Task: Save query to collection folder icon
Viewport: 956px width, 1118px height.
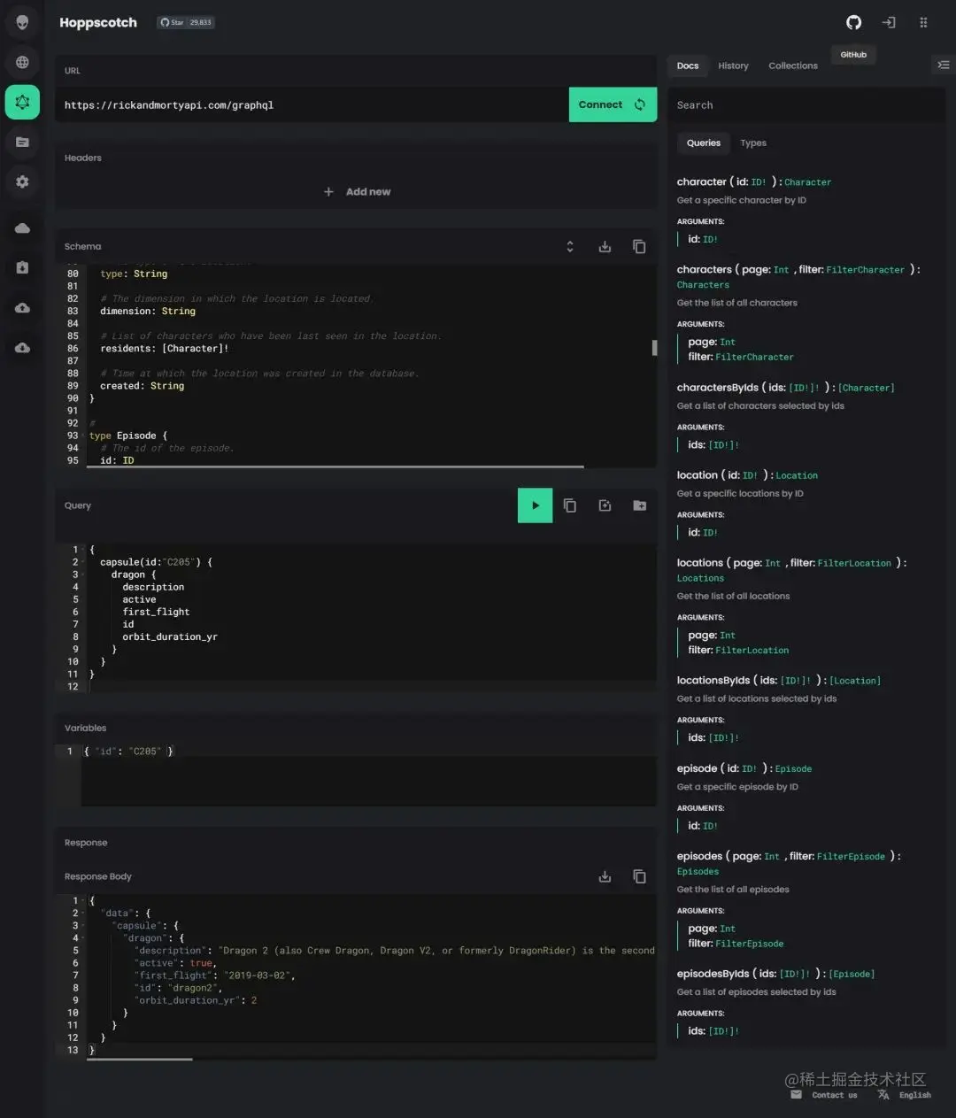Action: tap(639, 505)
